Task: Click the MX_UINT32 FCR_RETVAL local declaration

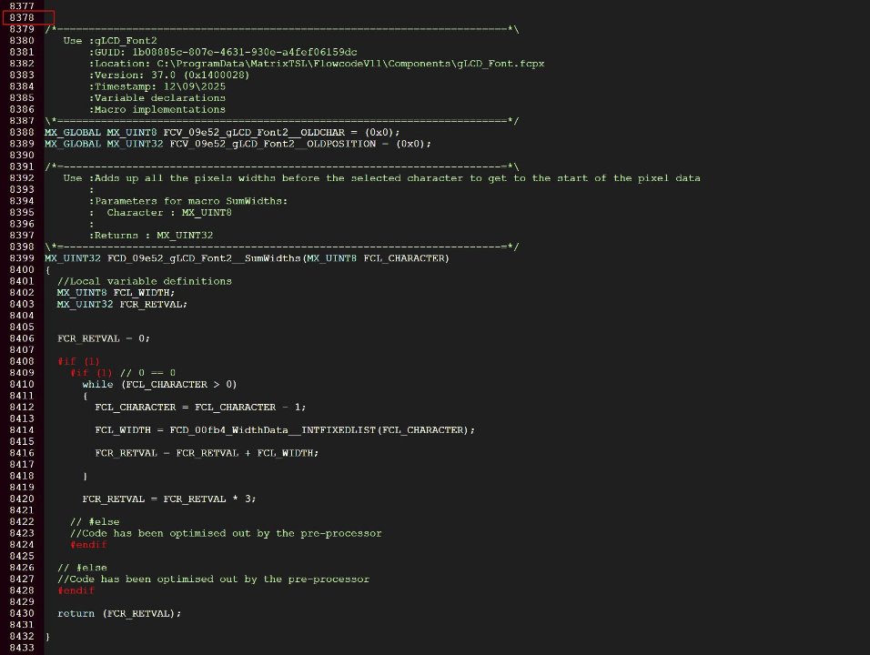Action: tap(122, 304)
